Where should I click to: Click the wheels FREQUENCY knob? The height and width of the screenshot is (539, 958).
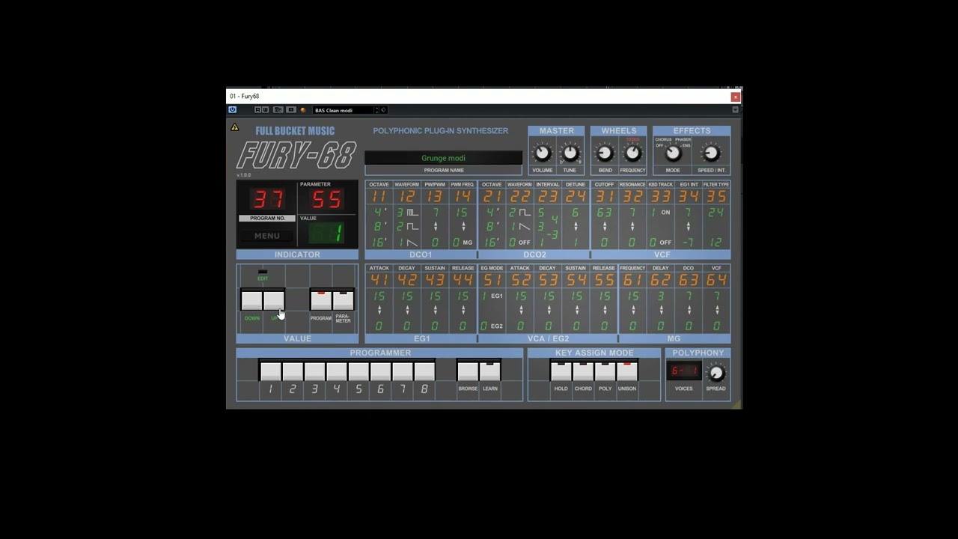point(632,153)
